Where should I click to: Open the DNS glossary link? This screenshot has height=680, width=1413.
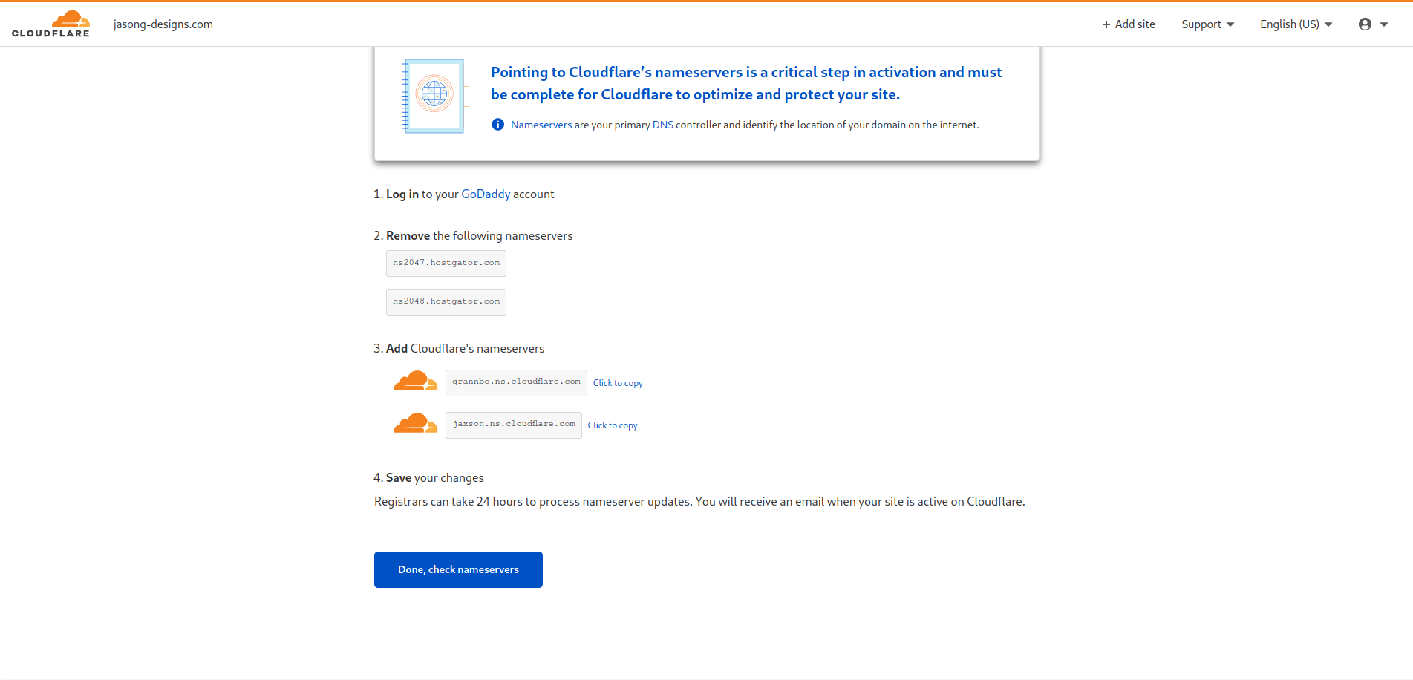(x=663, y=125)
